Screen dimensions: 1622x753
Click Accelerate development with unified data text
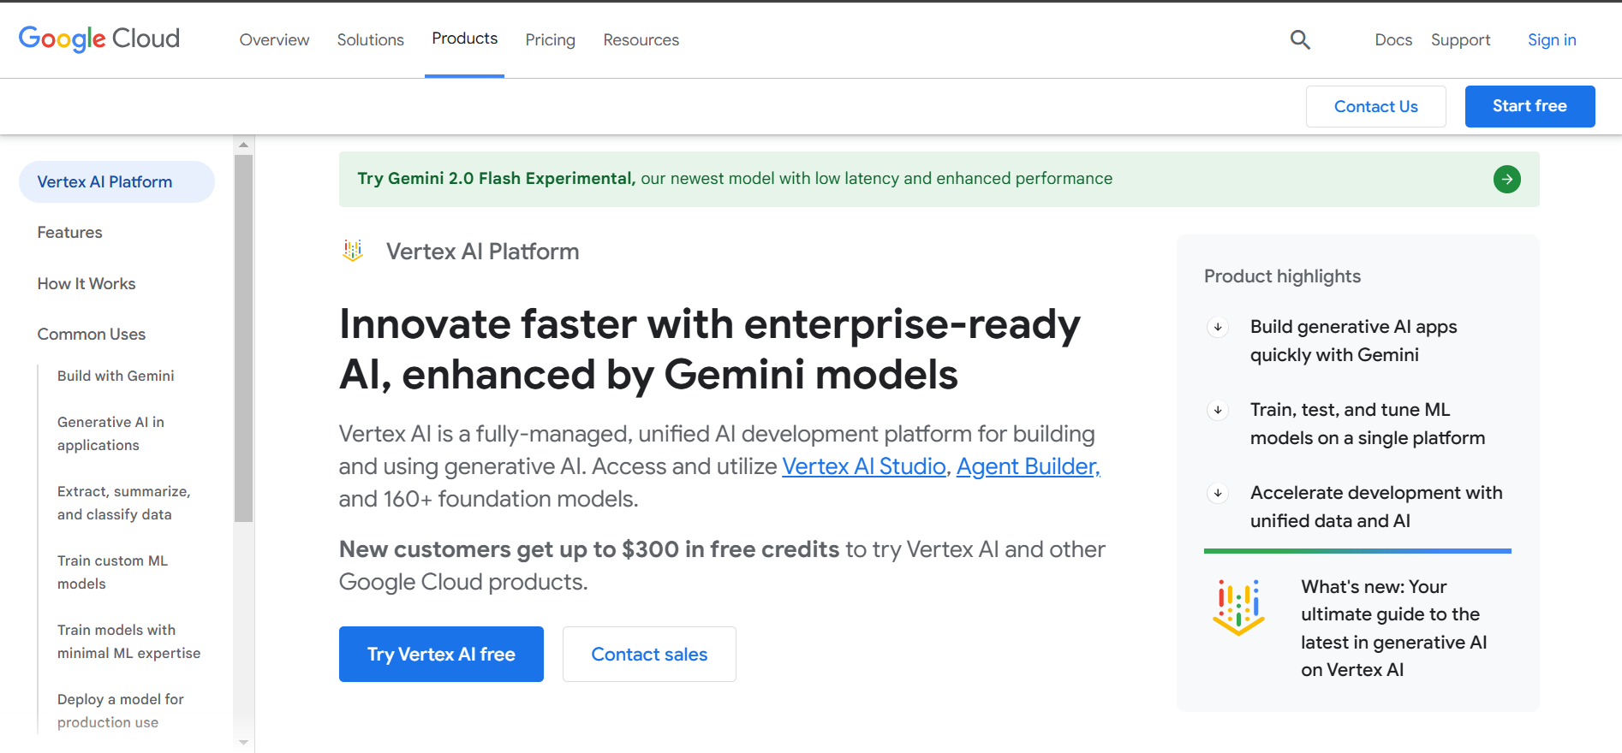pos(1376,507)
